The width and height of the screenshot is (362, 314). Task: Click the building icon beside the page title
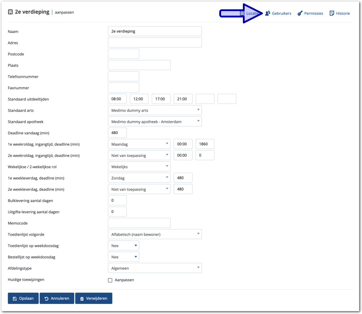[x=10, y=12]
